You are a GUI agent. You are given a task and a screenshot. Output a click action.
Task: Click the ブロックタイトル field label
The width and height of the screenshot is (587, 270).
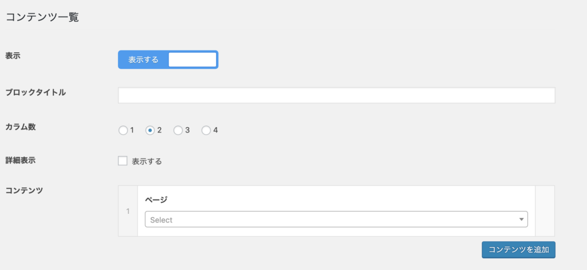point(36,92)
